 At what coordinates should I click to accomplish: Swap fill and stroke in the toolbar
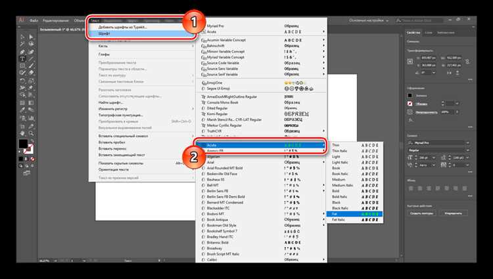[32, 141]
